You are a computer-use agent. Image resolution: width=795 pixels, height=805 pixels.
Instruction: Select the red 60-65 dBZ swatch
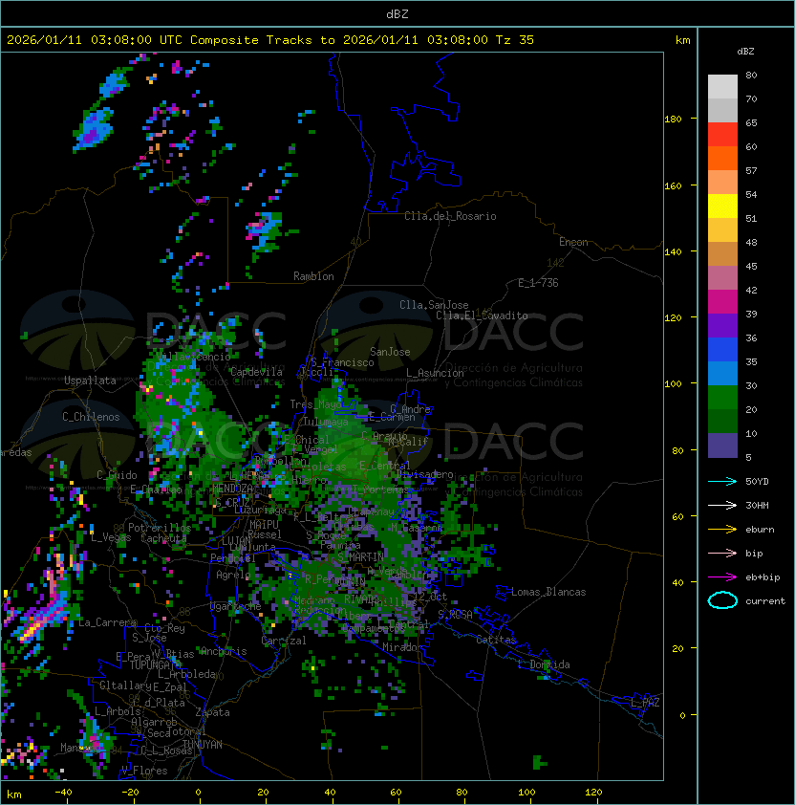click(722, 135)
